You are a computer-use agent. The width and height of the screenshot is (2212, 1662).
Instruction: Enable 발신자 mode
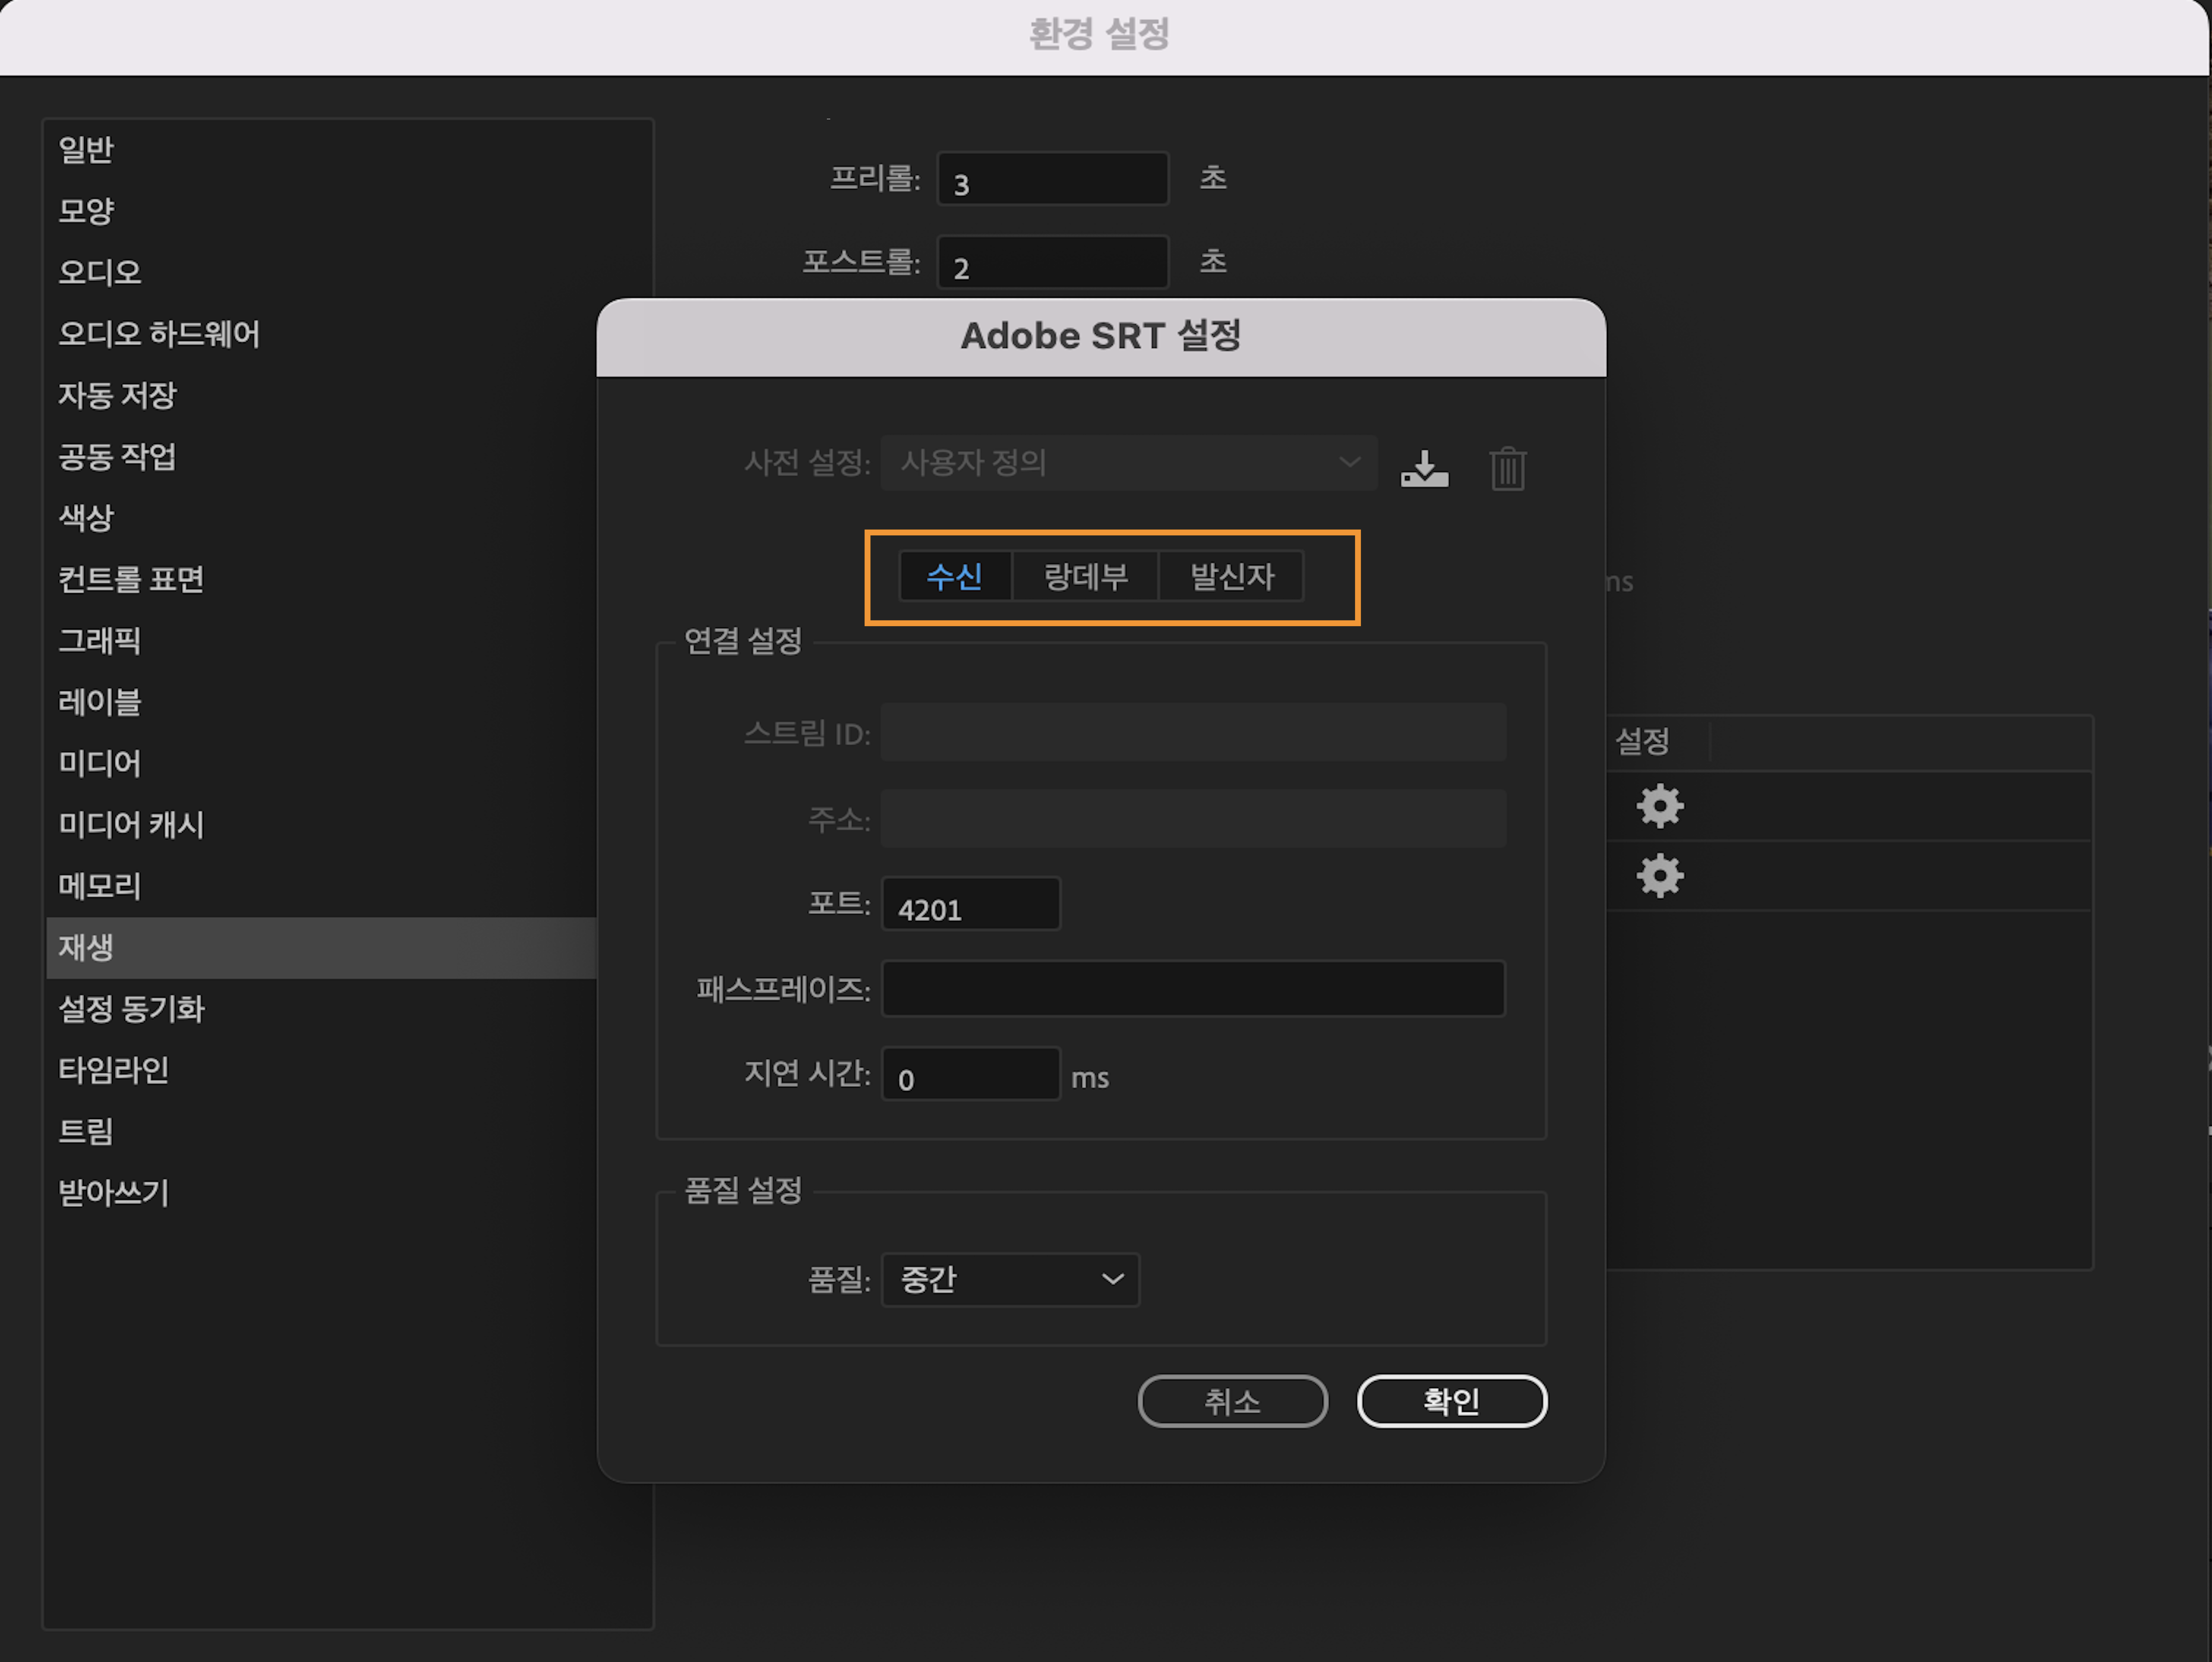click(1231, 576)
